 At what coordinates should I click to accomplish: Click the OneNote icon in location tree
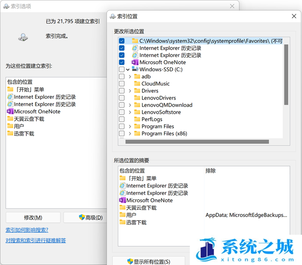pyautogui.click(x=135, y=62)
